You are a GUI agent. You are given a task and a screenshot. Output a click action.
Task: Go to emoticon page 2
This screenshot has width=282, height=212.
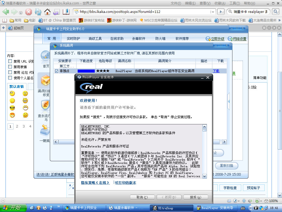[17, 126]
